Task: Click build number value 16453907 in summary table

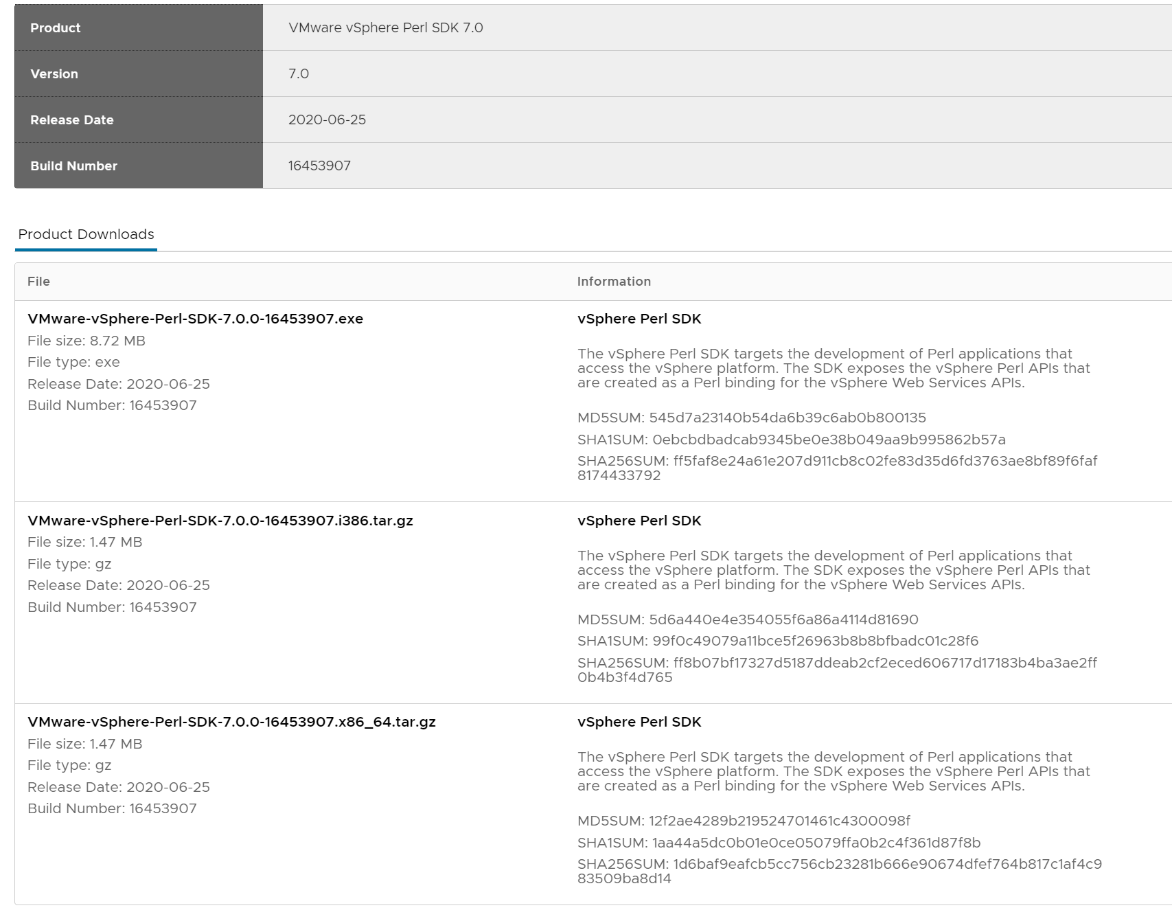Action: pos(319,166)
